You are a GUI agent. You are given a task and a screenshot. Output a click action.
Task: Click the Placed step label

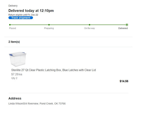12,28
